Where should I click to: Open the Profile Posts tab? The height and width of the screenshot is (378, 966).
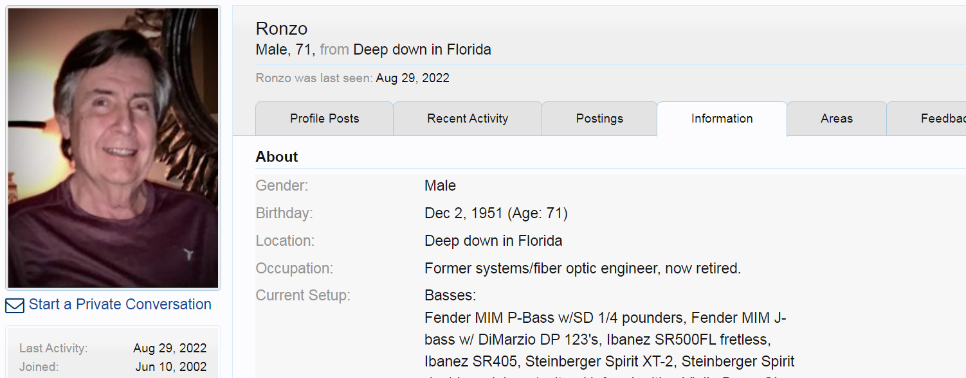(x=324, y=119)
